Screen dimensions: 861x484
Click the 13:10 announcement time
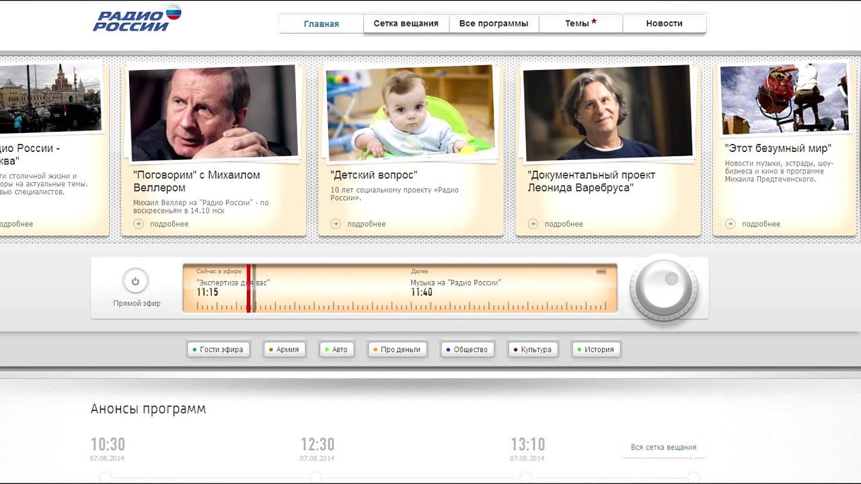[527, 444]
